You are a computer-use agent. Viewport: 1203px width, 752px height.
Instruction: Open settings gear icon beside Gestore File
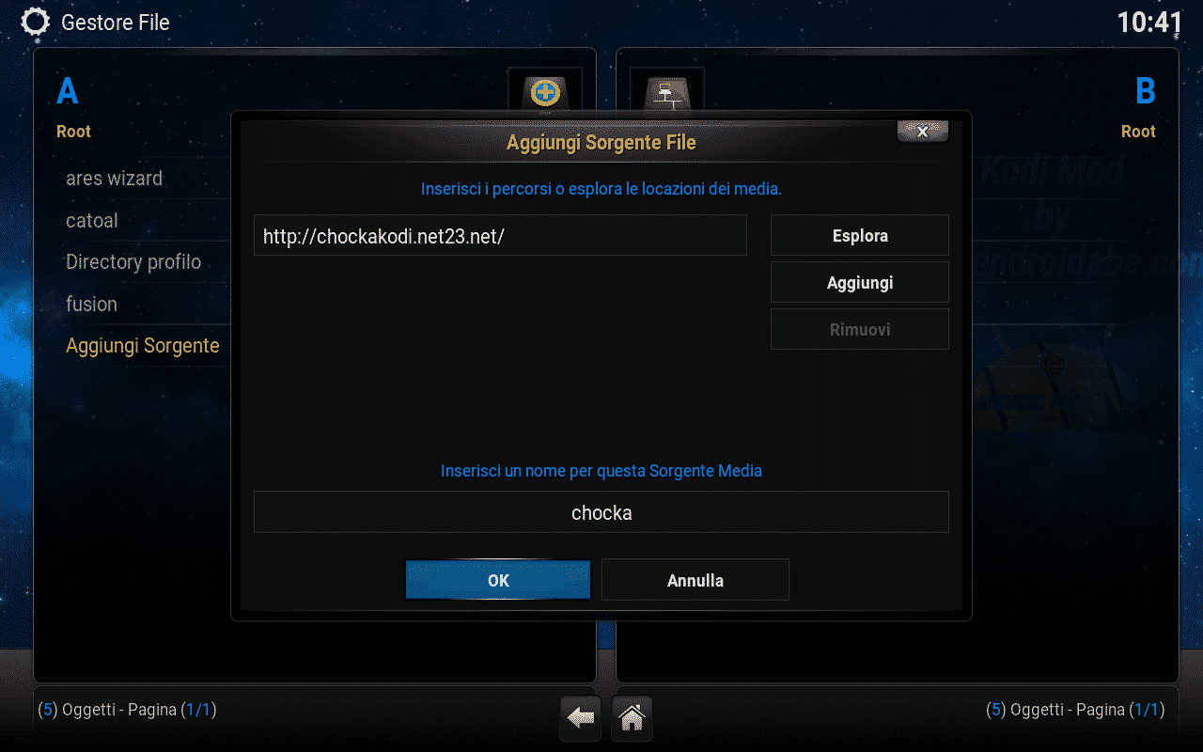(35, 23)
